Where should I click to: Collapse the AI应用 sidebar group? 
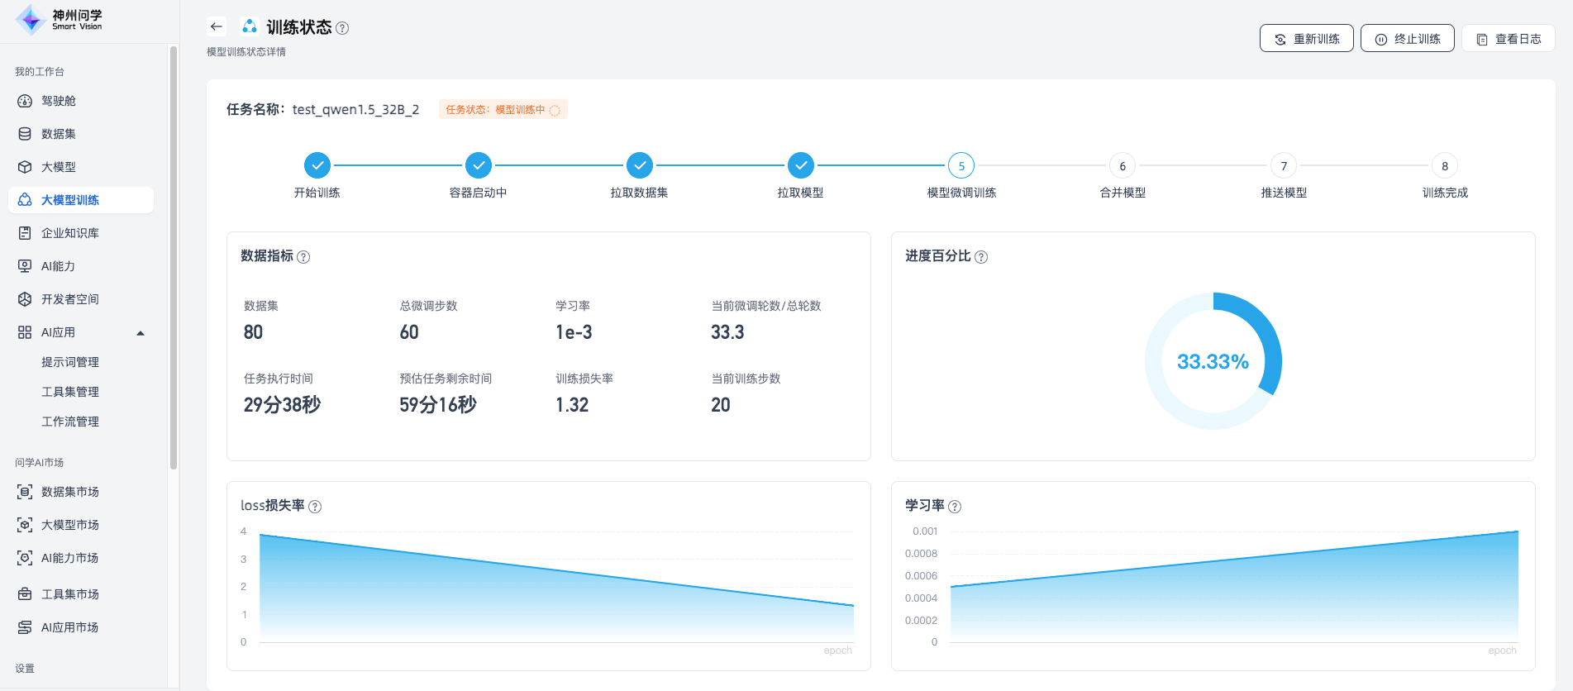141,333
